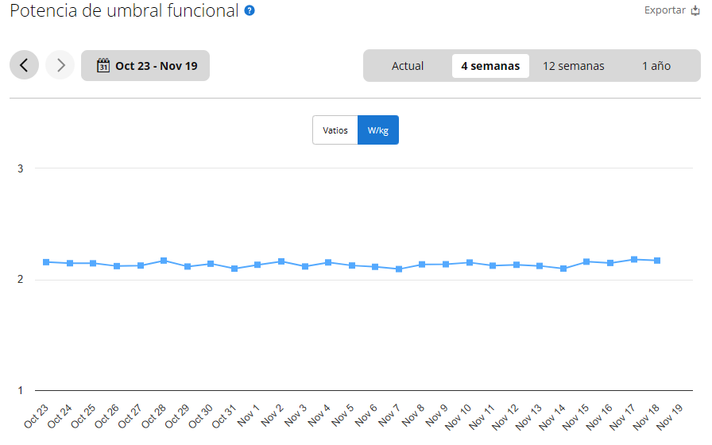
Task: Click the Nov 7 data point
Action: [399, 269]
